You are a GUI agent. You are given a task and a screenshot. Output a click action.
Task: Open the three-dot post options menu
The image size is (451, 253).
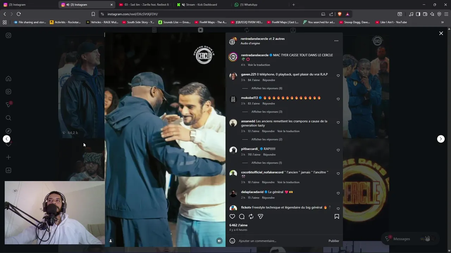pyautogui.click(x=336, y=41)
